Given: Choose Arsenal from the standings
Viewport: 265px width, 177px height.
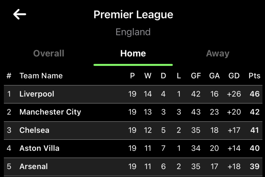Looking at the screenshot, I should click(x=34, y=166).
